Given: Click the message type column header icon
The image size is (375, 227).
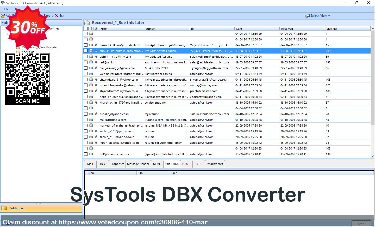Looking at the screenshot, I should pos(90,28).
